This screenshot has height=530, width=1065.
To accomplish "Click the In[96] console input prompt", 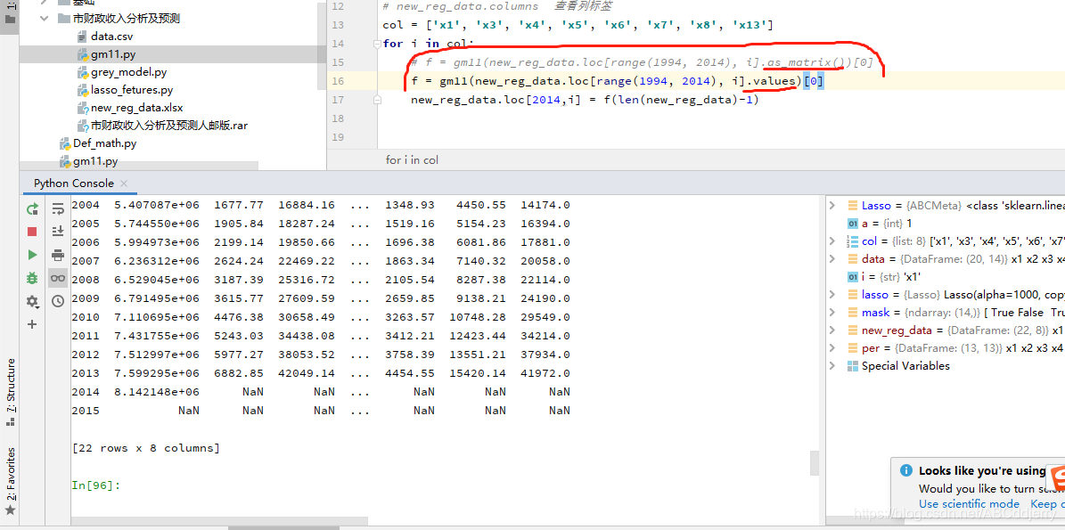I will [95, 485].
